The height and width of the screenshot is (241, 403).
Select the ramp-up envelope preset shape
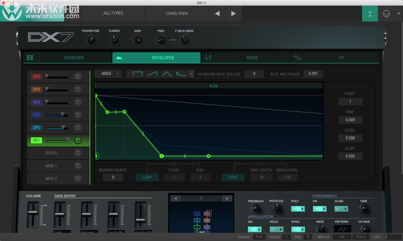pos(152,74)
